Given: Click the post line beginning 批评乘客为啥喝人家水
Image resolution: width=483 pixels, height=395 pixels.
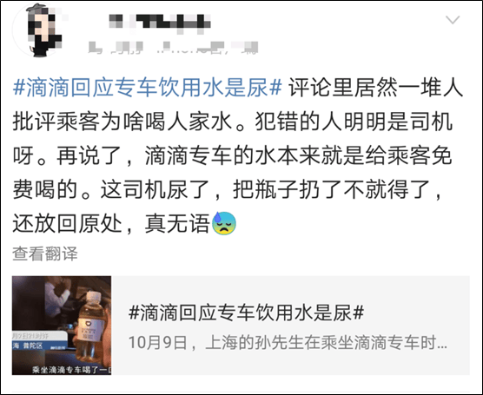Looking at the screenshot, I should (233, 122).
